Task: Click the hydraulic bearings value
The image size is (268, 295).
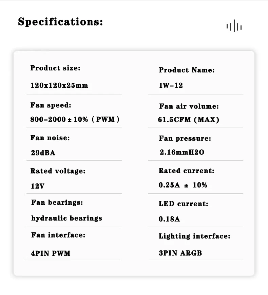Action: (x=66, y=218)
